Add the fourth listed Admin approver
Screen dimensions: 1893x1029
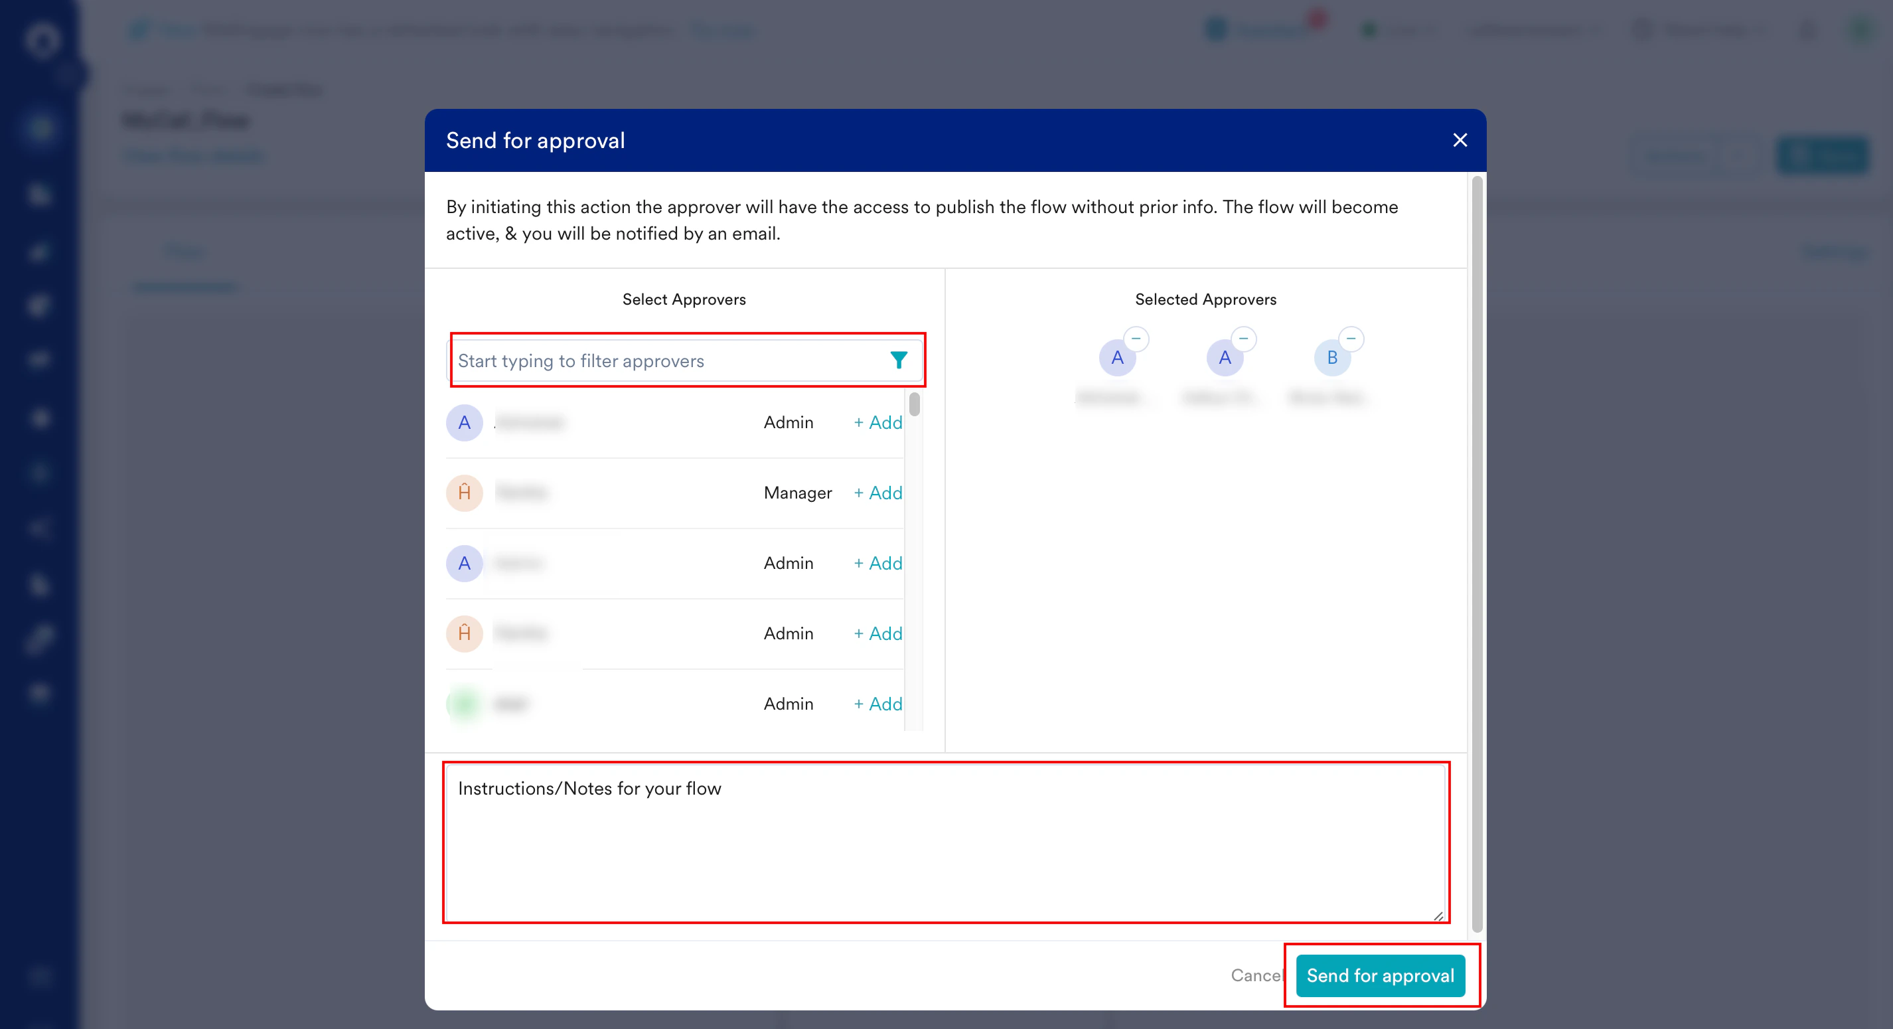coord(878,633)
